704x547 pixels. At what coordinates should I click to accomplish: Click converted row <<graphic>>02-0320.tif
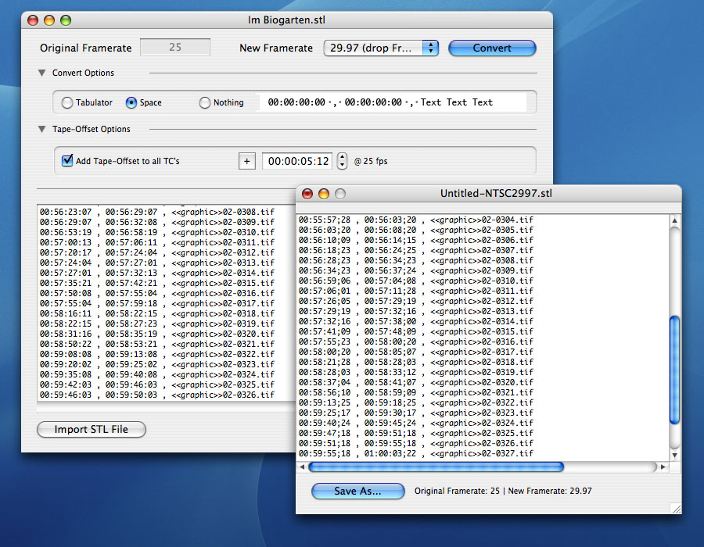(416, 382)
